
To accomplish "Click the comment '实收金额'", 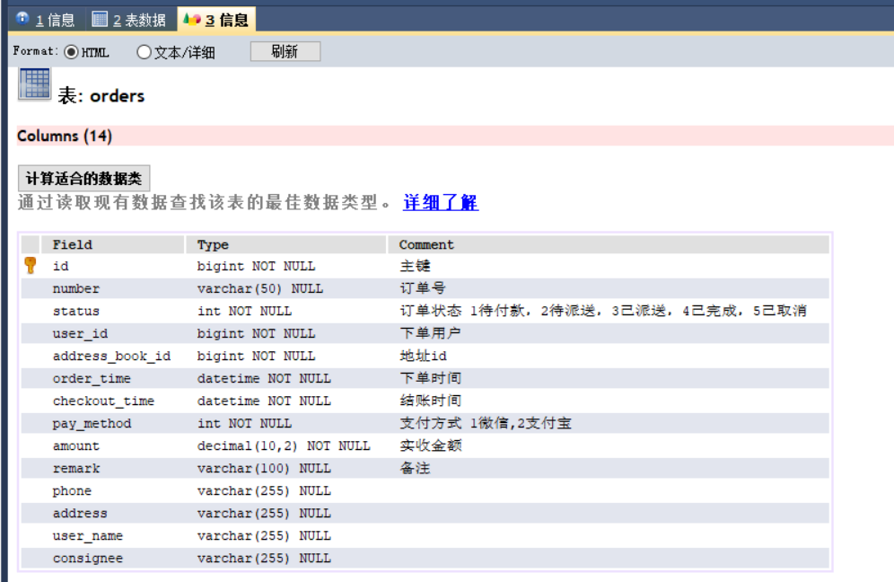I will click(431, 445).
